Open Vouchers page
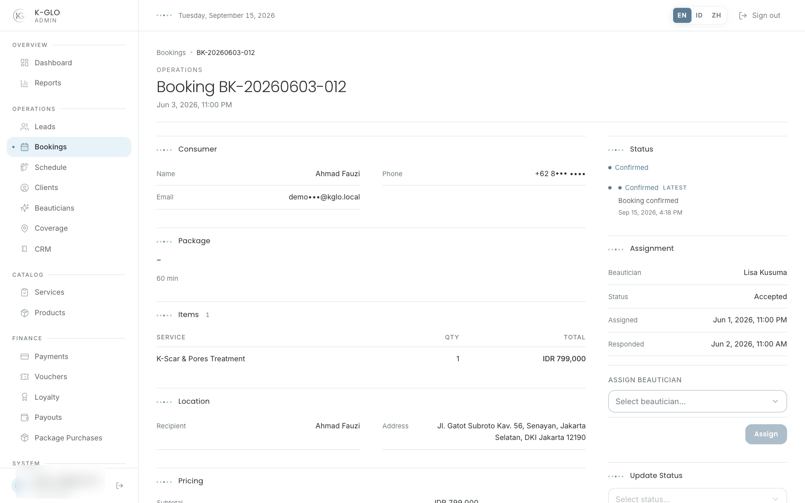Image resolution: width=805 pixels, height=503 pixels. coord(69,377)
